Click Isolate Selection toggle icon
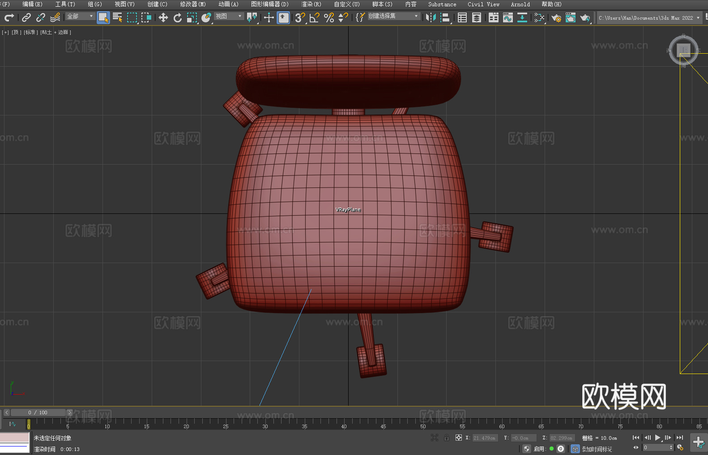This screenshot has width=708, height=455. tap(434, 438)
